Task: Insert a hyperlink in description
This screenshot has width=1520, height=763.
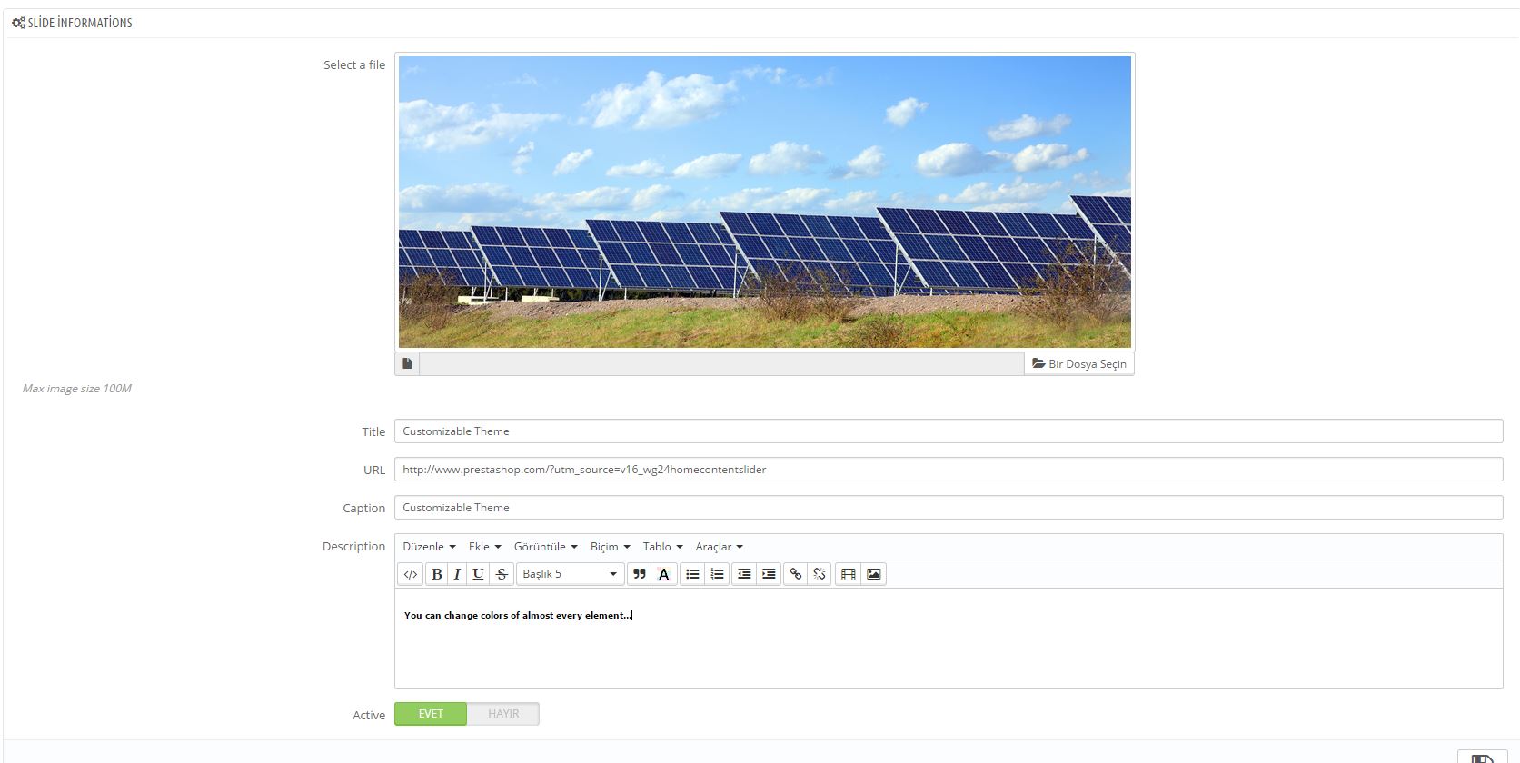Action: (796, 574)
